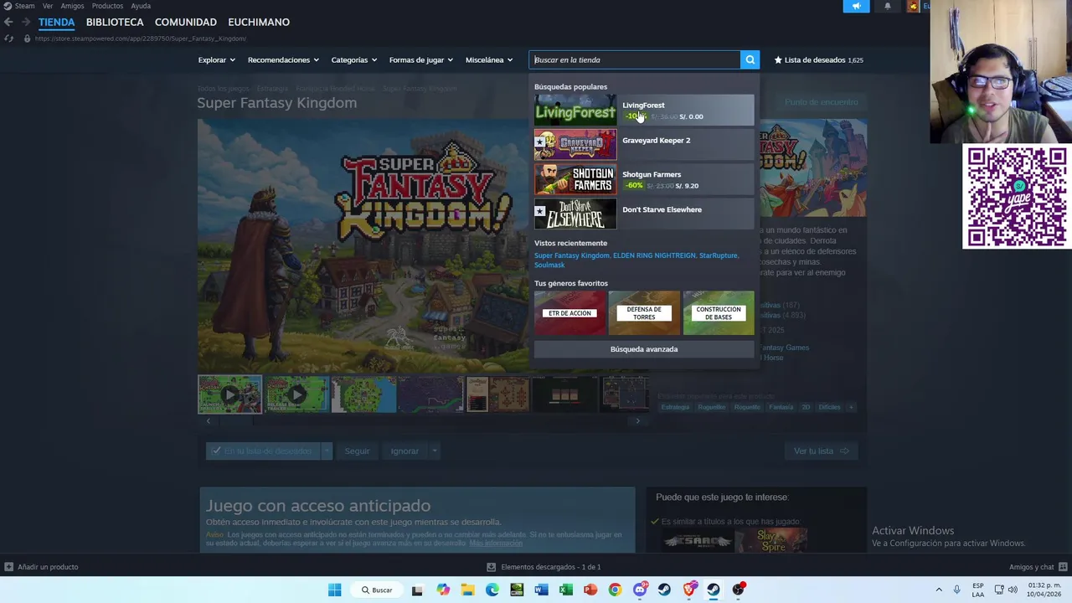Open the Ignorar dropdown arrow
The height and width of the screenshot is (603, 1072).
click(x=435, y=451)
